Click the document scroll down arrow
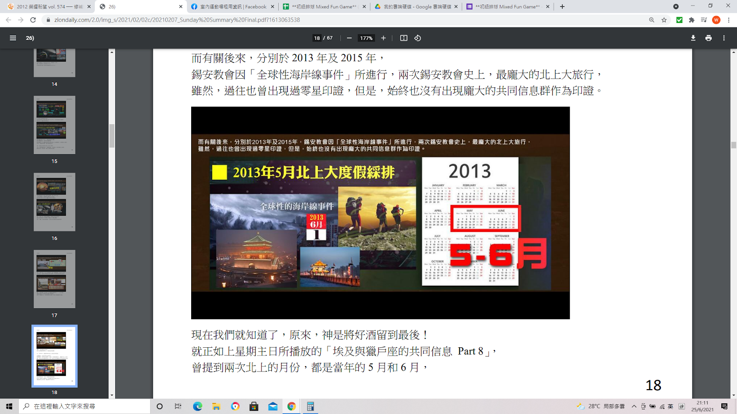The width and height of the screenshot is (737, 414). pyautogui.click(x=733, y=395)
